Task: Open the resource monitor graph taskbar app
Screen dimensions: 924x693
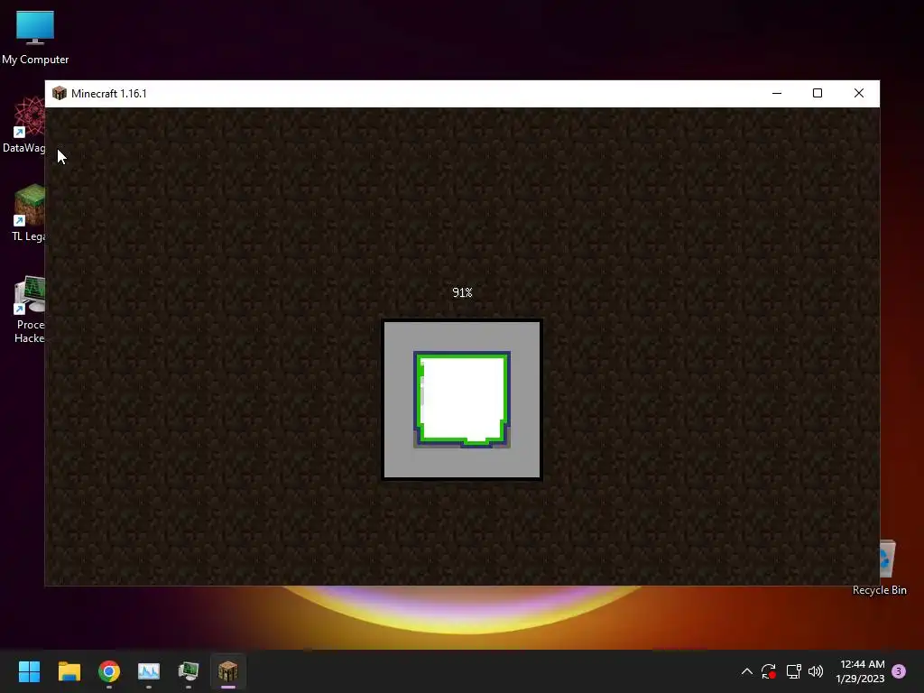Action: [149, 671]
